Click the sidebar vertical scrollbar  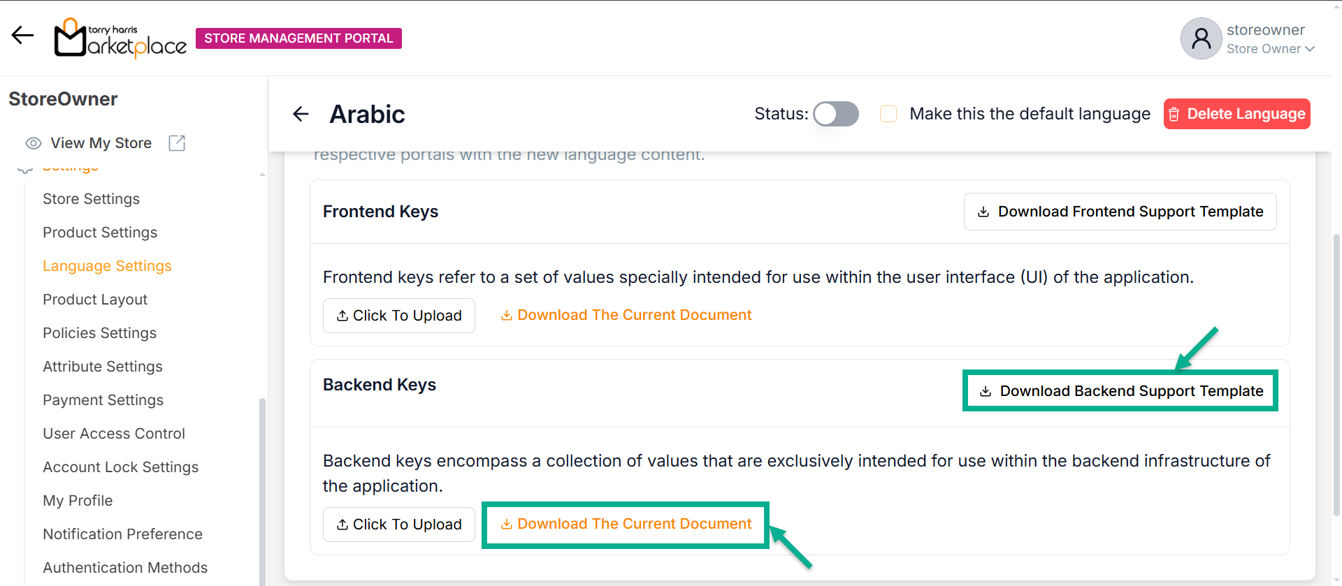coord(262,489)
